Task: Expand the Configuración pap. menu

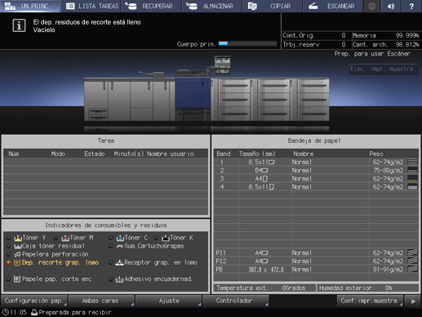Action: coord(34,301)
